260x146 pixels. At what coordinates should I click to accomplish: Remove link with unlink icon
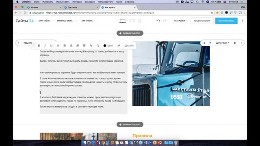click(x=98, y=45)
